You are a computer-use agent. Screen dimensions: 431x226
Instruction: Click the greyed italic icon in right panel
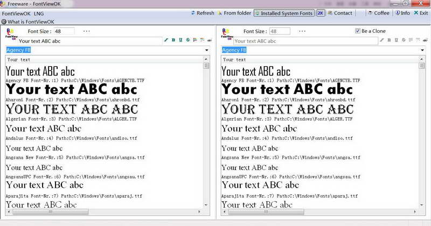pyautogui.click(x=382, y=40)
